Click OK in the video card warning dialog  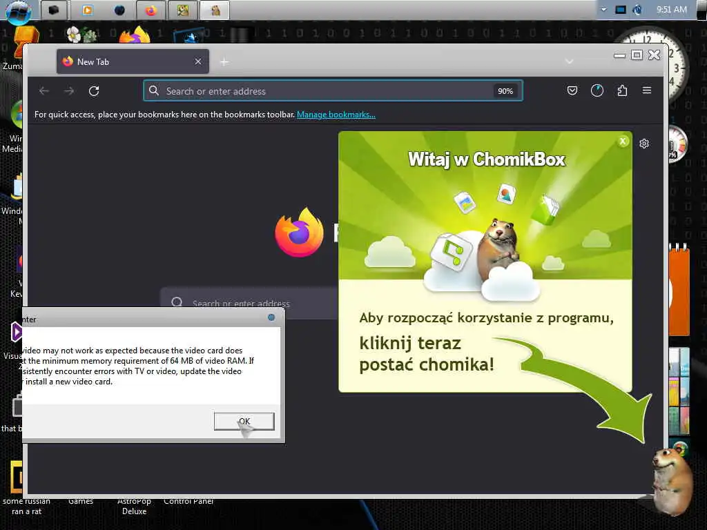pyautogui.click(x=244, y=422)
